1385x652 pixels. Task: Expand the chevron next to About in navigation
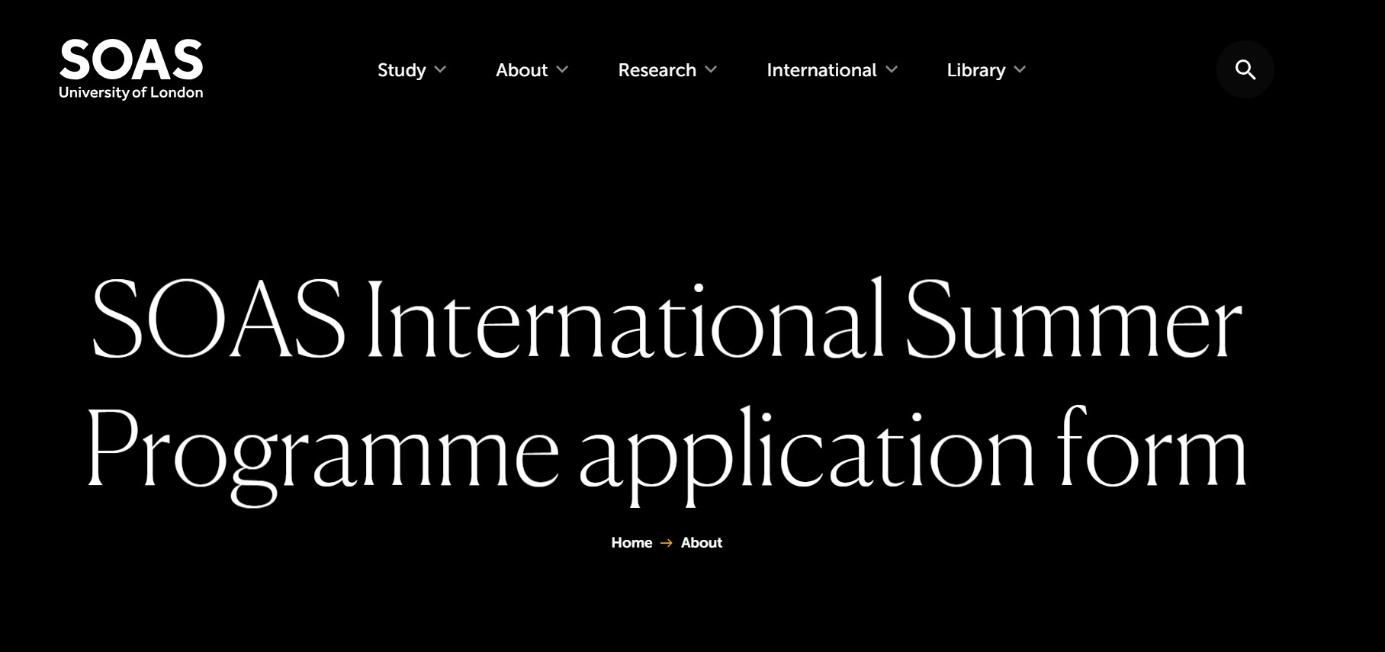click(x=562, y=69)
